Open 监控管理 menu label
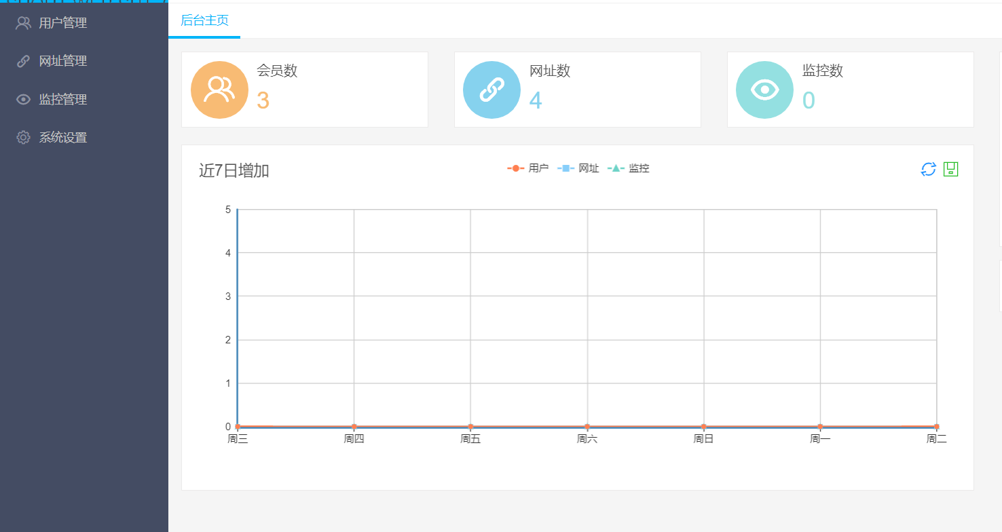Image resolution: width=1002 pixels, height=532 pixels. click(x=63, y=99)
